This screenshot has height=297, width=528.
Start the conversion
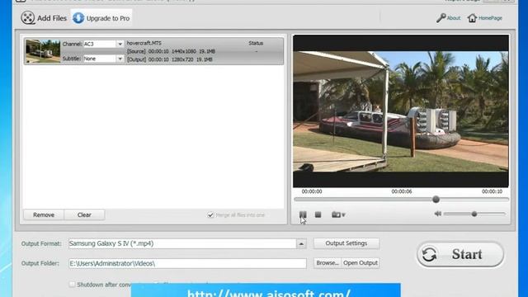pyautogui.click(x=460, y=254)
